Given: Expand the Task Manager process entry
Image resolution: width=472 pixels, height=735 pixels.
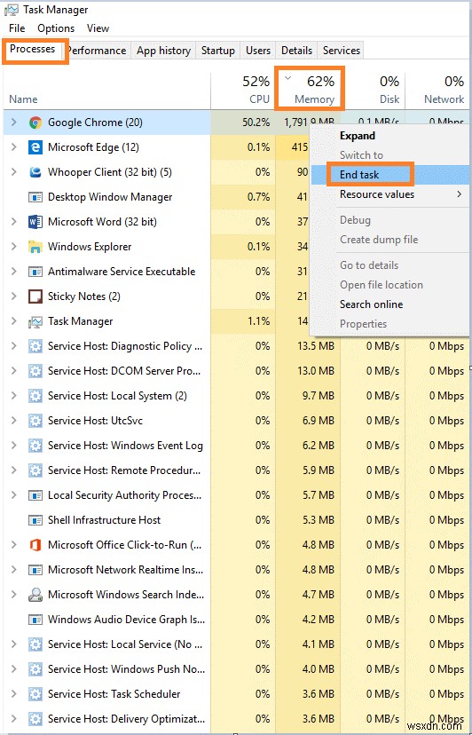Looking at the screenshot, I should (13, 321).
